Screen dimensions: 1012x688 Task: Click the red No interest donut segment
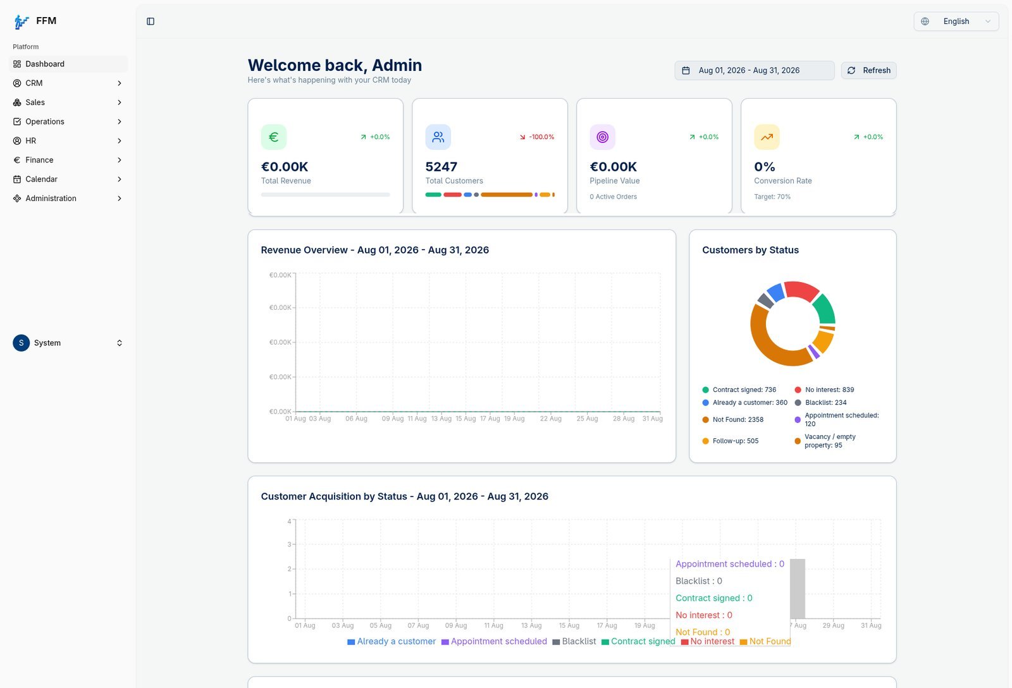tap(801, 290)
